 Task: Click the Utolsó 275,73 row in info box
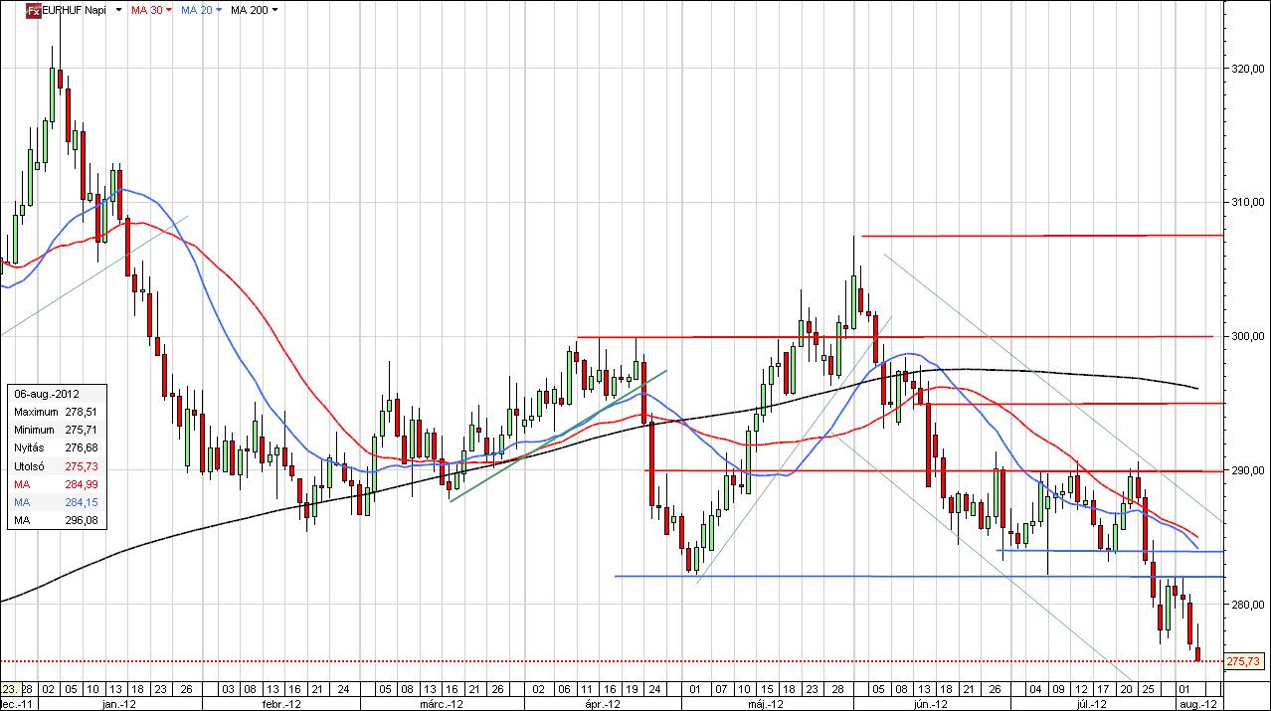coord(56,465)
